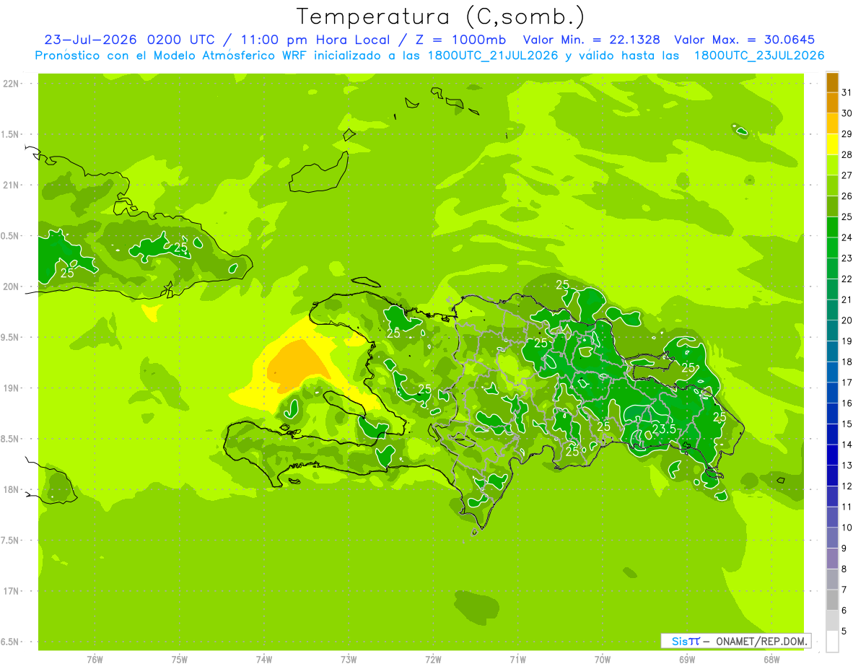Click the yellow colorbar band between 28 and 29

tap(832, 144)
